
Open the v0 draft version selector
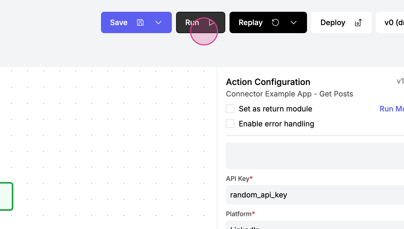coord(393,22)
